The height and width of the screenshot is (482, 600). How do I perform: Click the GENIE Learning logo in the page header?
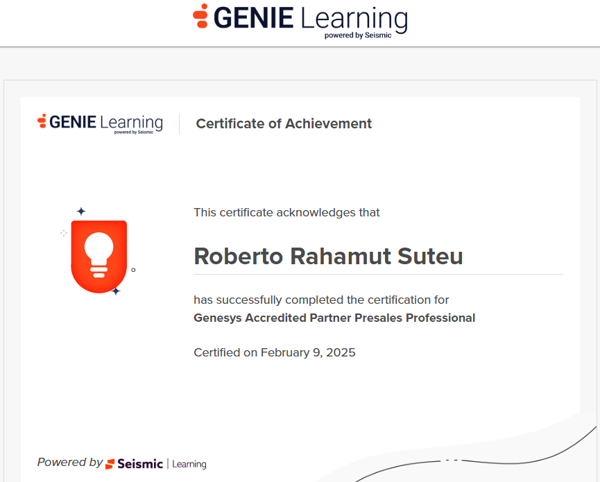300,21
